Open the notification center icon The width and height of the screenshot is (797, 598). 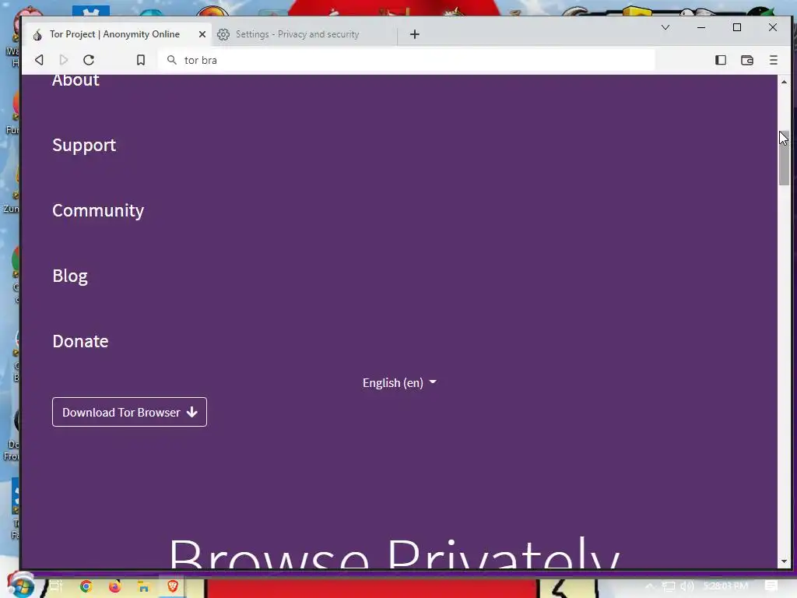[771, 586]
